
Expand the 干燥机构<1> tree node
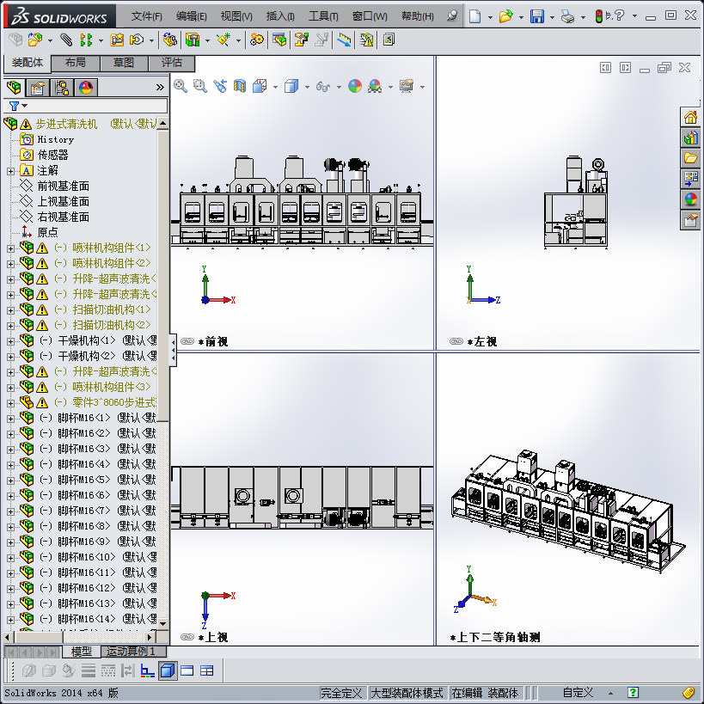11,341
